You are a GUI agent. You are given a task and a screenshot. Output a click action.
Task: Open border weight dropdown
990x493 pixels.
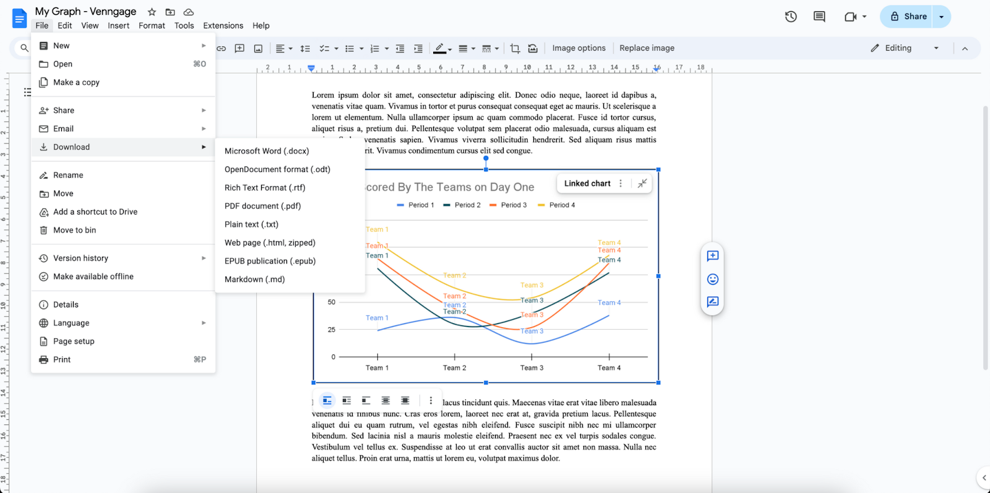coord(467,48)
